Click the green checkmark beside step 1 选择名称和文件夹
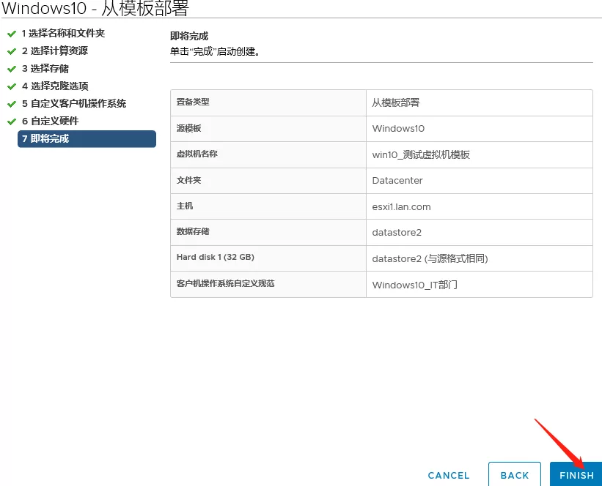 pyautogui.click(x=11, y=34)
